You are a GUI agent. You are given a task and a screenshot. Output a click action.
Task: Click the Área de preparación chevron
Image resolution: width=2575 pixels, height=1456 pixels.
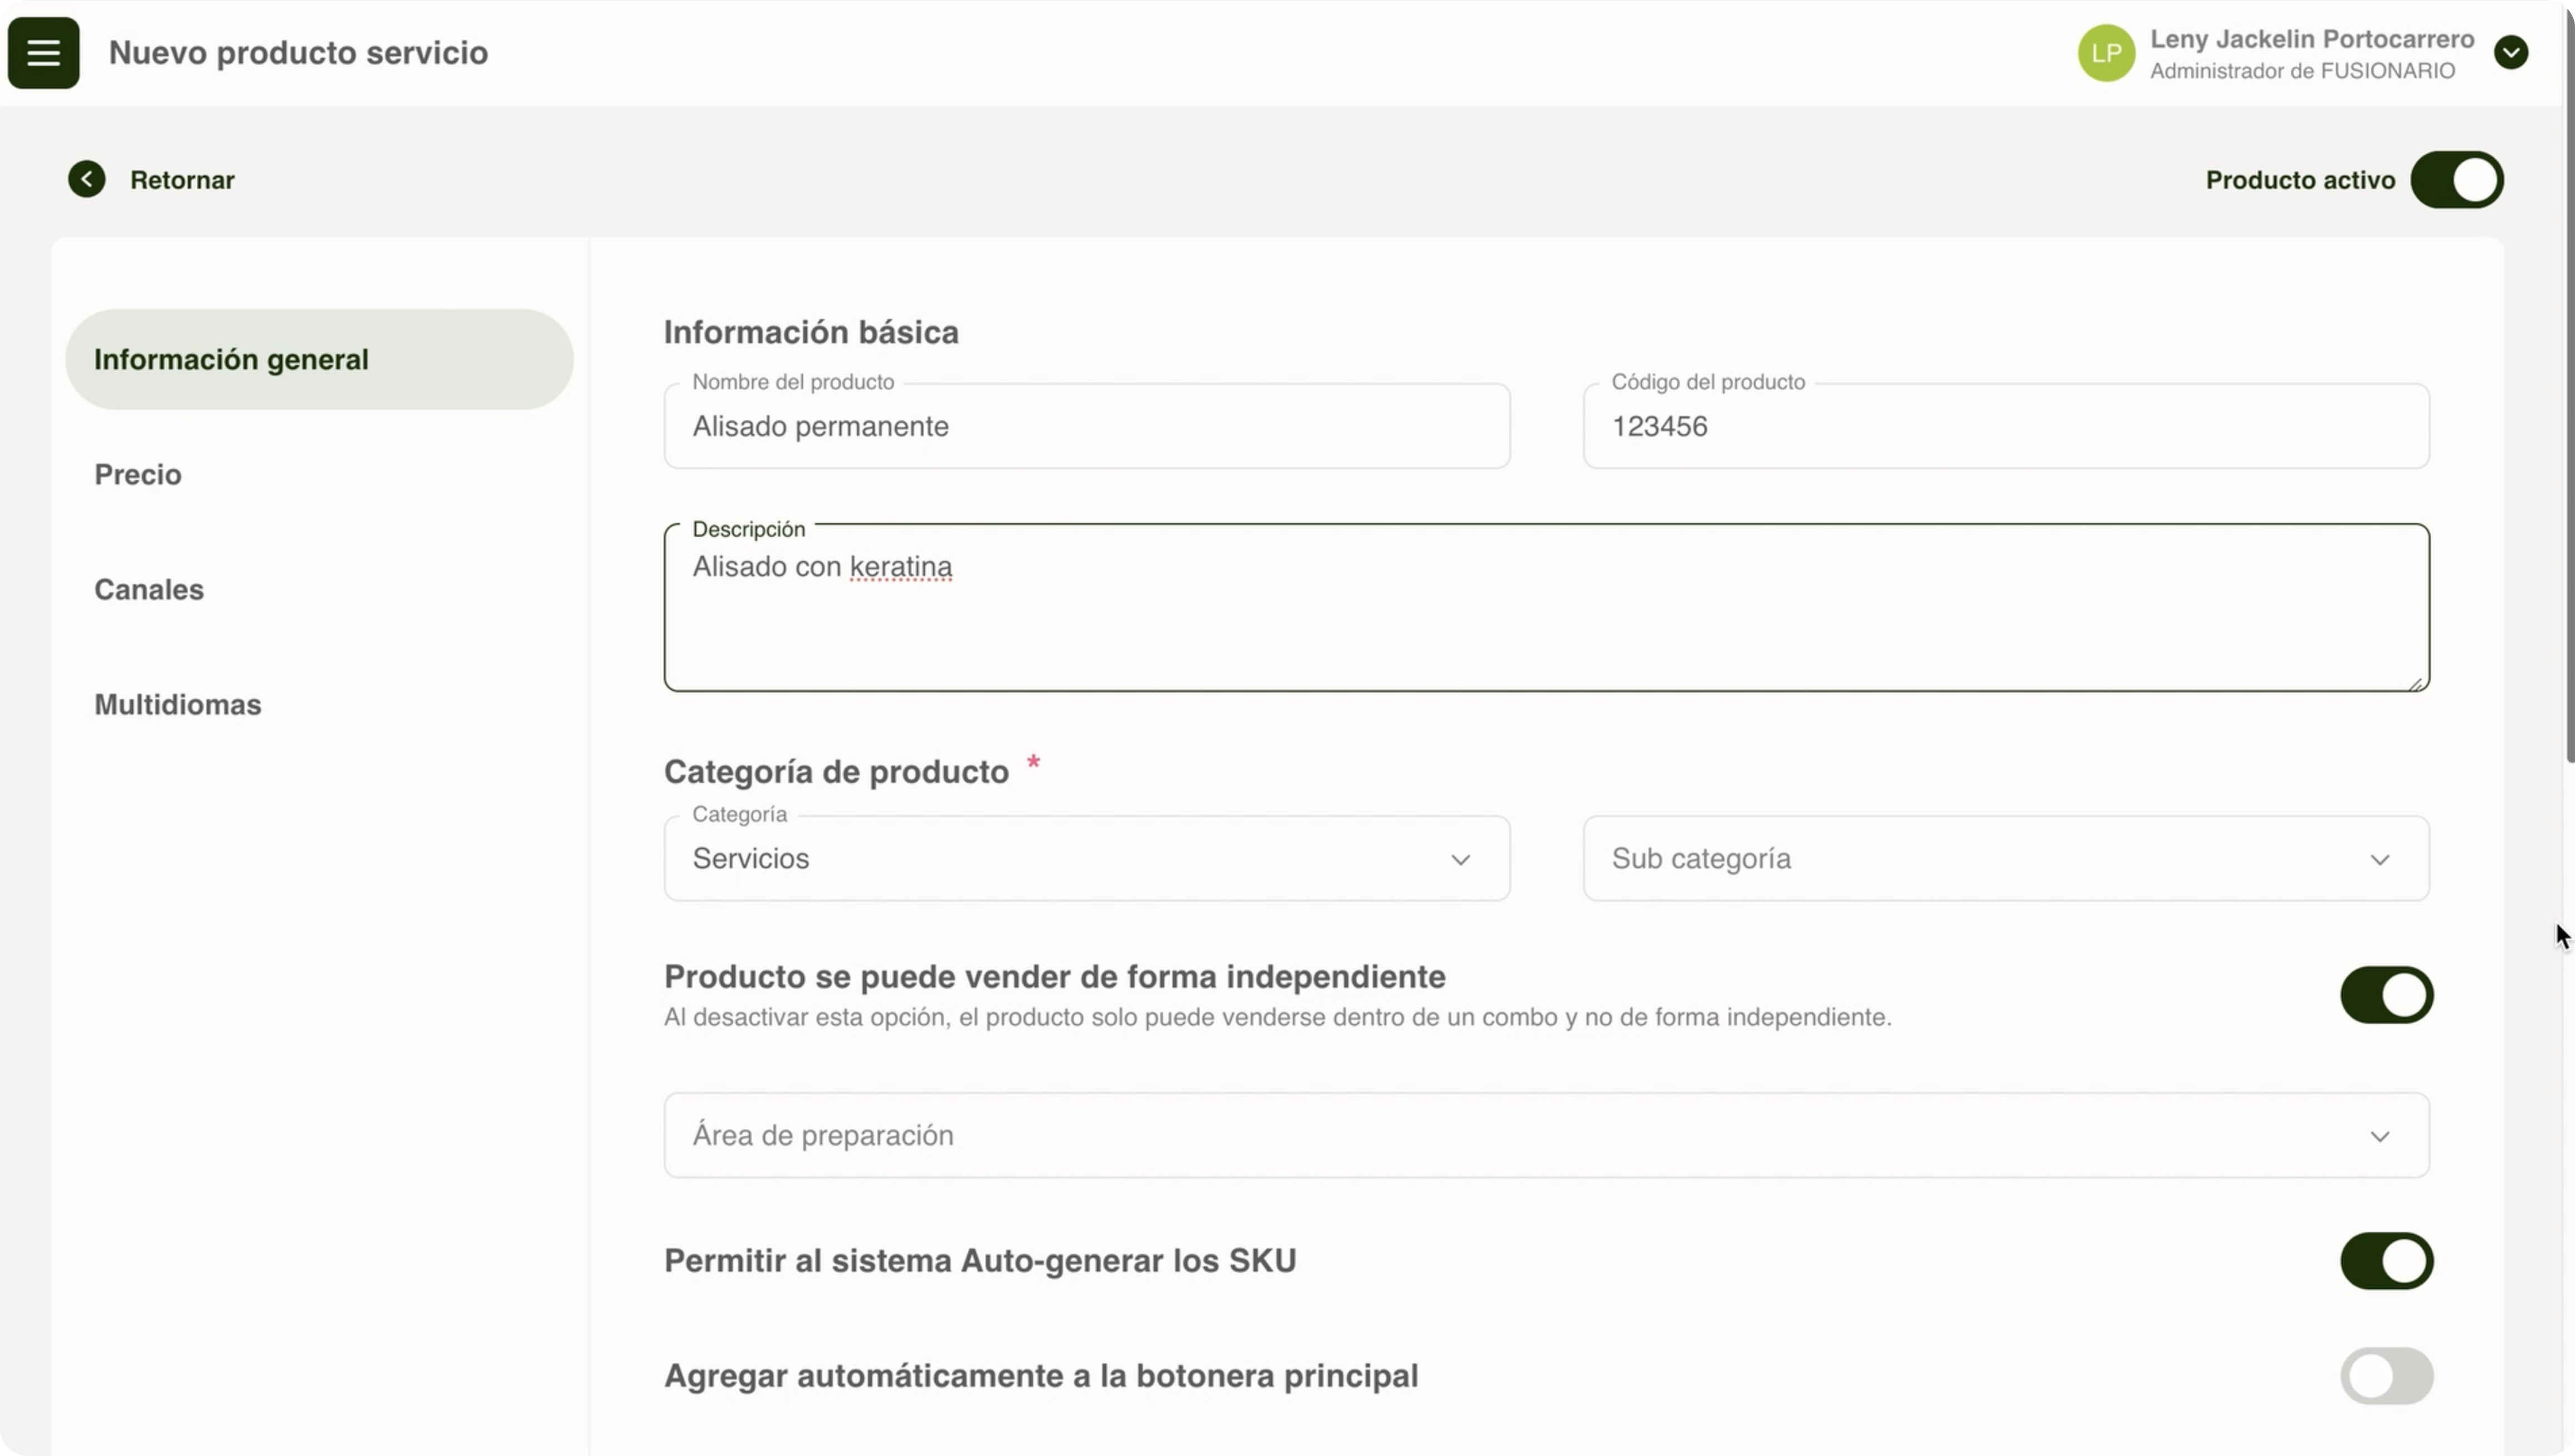click(x=2379, y=1137)
